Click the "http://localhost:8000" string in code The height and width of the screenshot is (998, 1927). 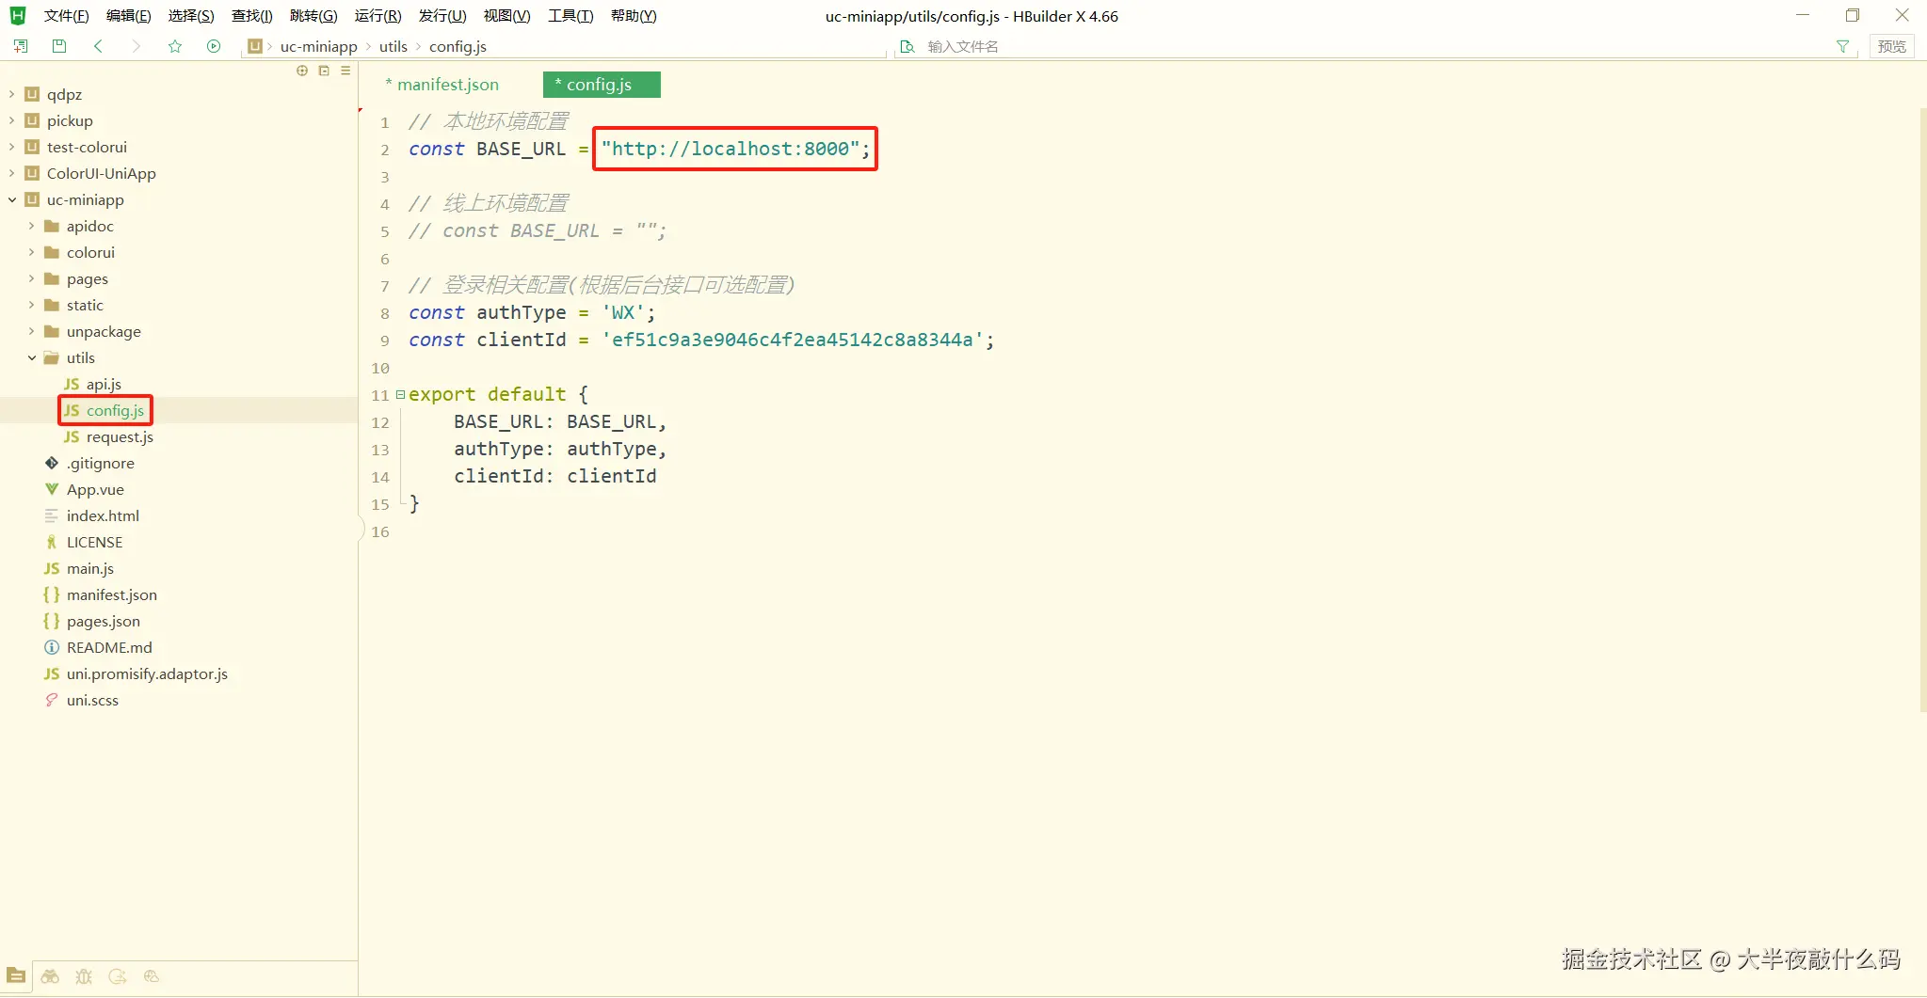(731, 149)
